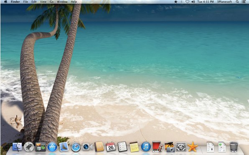The width and height of the screenshot is (249, 155).
Task: Open the yellow Notes app icon
Action: point(134,147)
